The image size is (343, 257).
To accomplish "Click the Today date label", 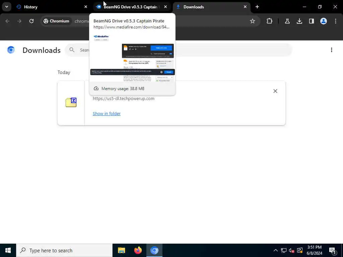I will pos(64,72).
